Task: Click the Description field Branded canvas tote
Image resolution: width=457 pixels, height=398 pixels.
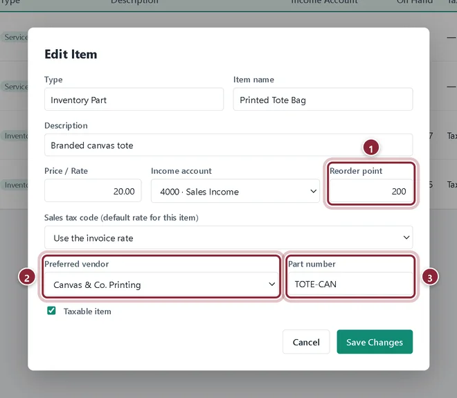Action: click(x=228, y=145)
